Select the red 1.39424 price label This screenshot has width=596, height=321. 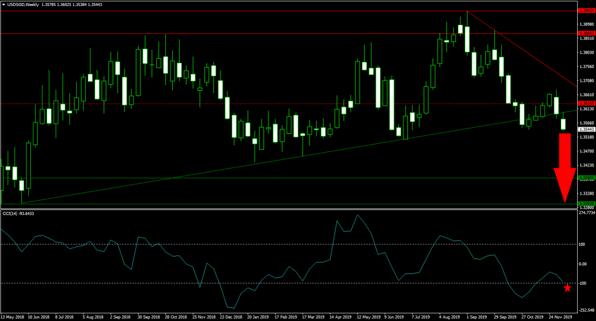pos(586,10)
